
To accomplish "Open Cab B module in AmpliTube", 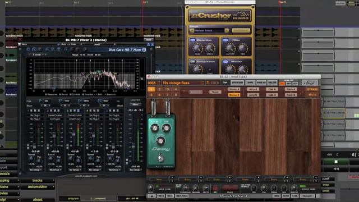I will coord(272,95).
